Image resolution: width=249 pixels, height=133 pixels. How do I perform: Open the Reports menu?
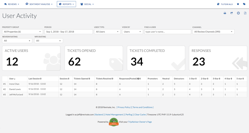coord(67,4)
